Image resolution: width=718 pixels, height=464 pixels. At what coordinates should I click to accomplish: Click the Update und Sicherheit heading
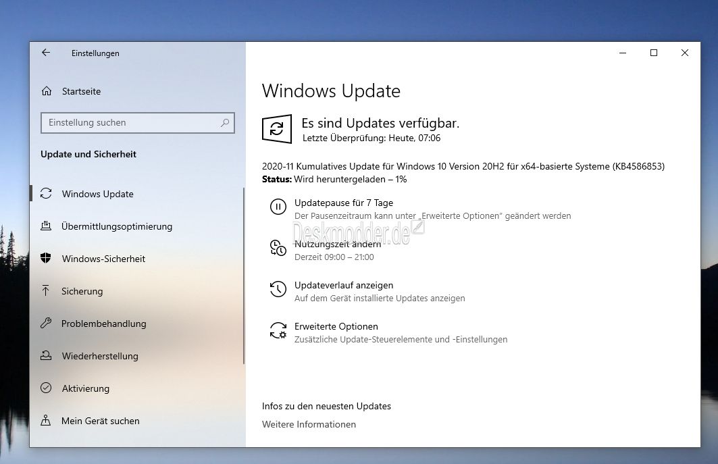pos(88,155)
